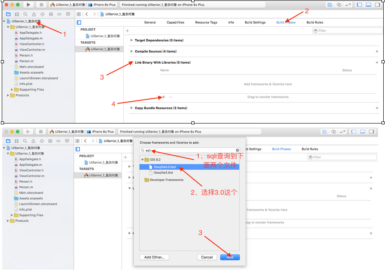Image resolution: width=385 pixels, height=271 pixels.
Task: Click the sqli search field in dialog
Action: point(189,150)
